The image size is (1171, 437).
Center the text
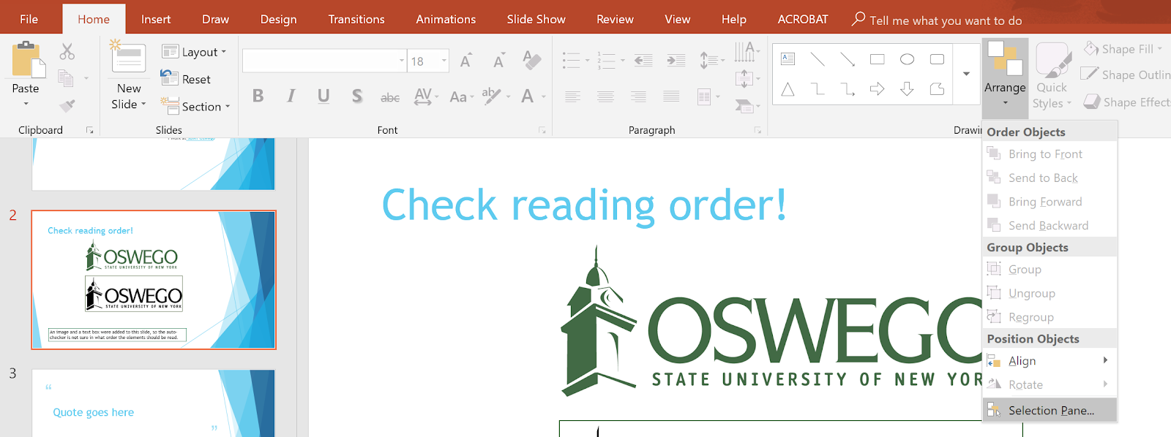pyautogui.click(x=605, y=96)
